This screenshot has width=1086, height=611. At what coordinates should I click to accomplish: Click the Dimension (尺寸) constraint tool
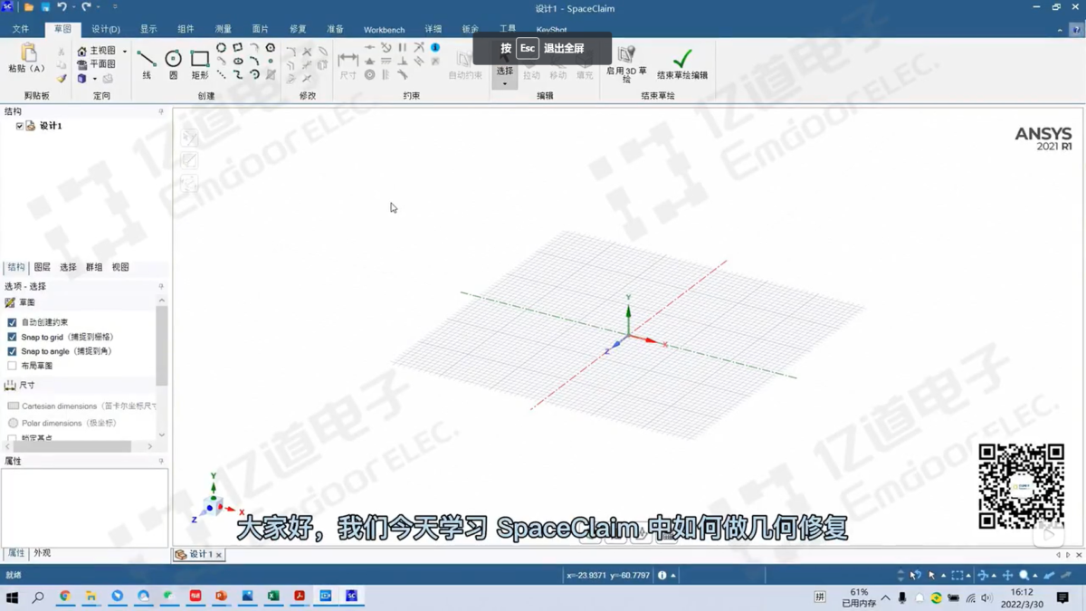coord(348,64)
